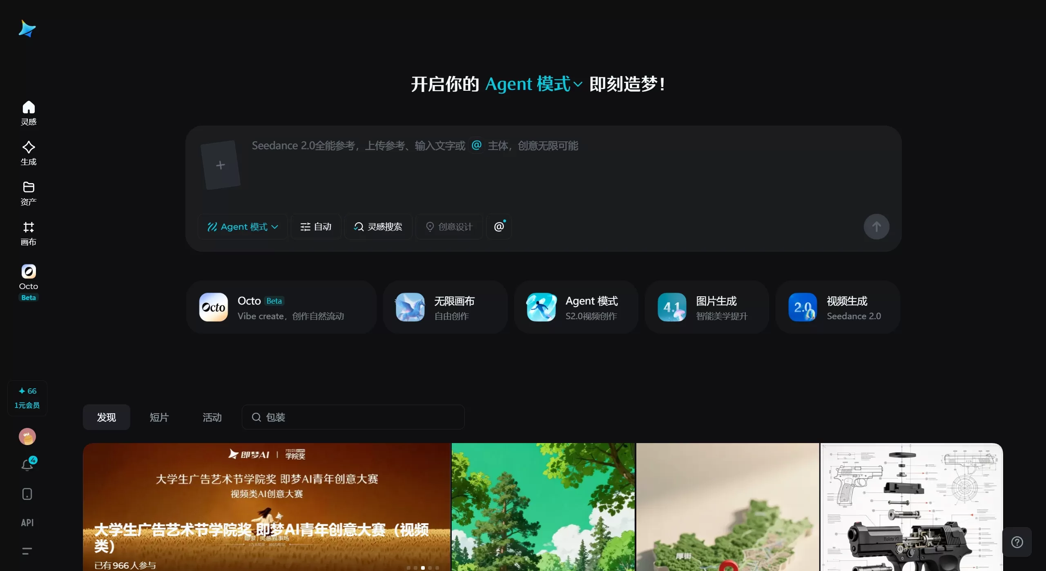Image resolution: width=1046 pixels, height=571 pixels.
Task: Switch to the 发现 tab
Action: pyautogui.click(x=107, y=417)
